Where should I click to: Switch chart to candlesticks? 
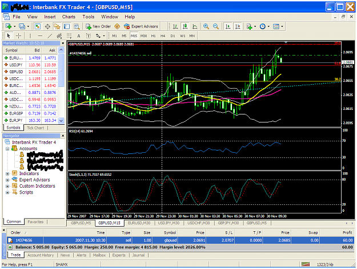click(185, 26)
